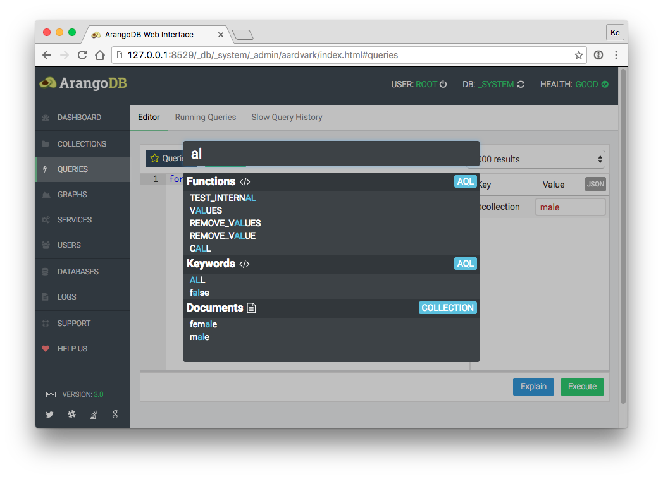Click the browser home icon
Screen dimensions: 663x479
tap(100, 55)
